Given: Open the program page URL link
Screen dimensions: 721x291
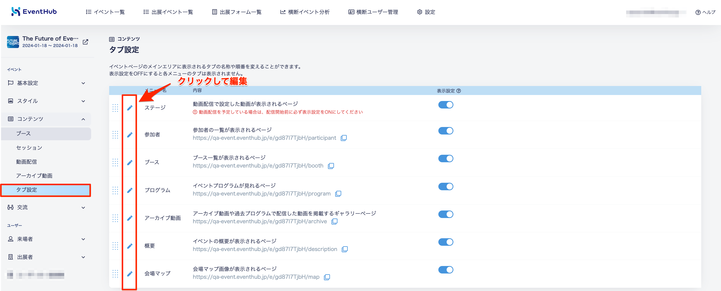Looking at the screenshot, I should 261,193.
